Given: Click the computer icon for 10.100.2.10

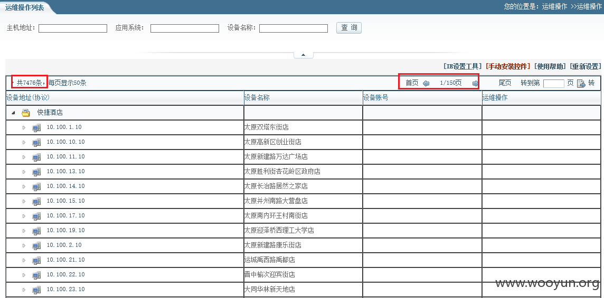Looking at the screenshot, I should coord(36,245).
